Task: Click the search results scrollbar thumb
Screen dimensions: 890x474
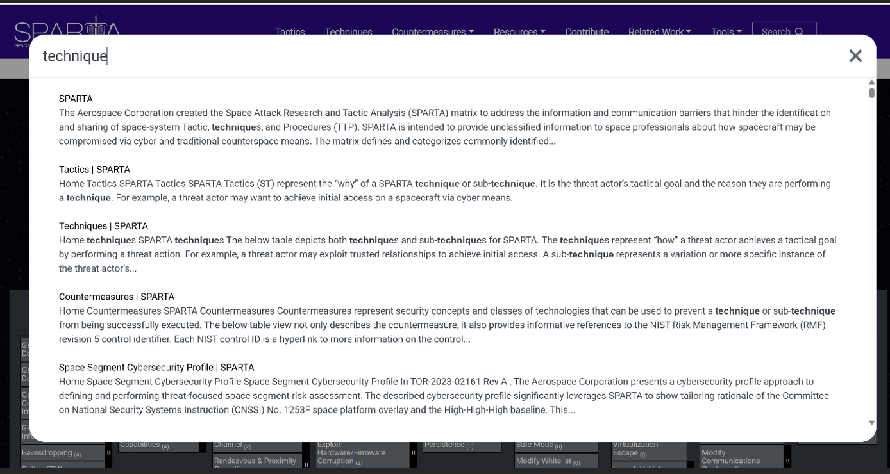Action: click(x=871, y=93)
